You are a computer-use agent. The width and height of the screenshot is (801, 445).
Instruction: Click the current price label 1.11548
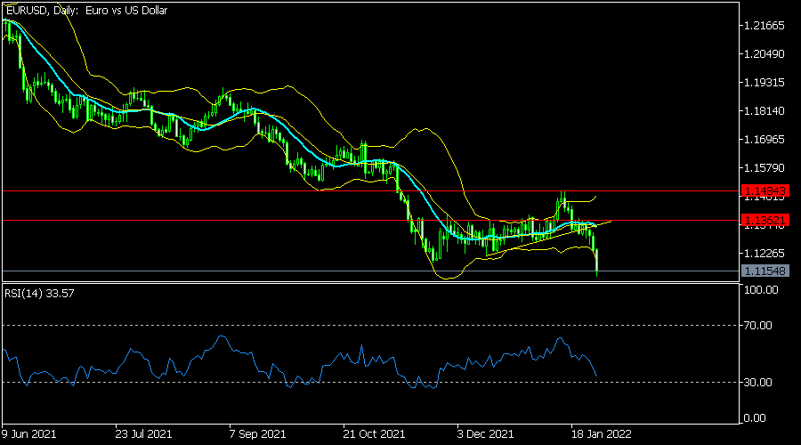click(x=765, y=271)
